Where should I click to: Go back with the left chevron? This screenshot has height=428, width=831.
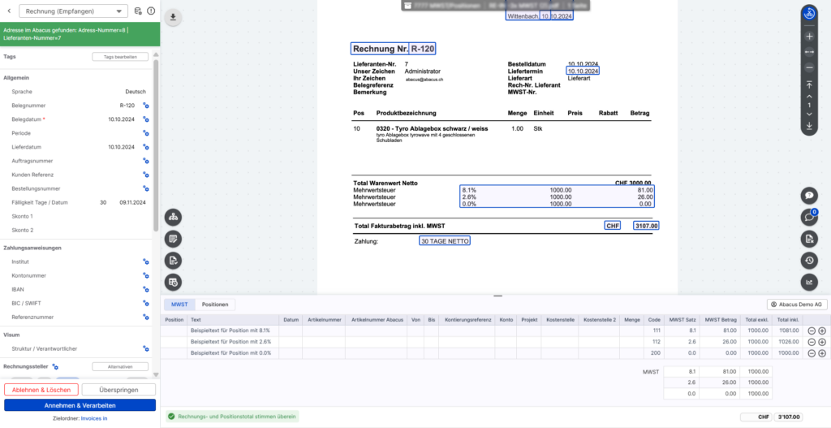10,11
